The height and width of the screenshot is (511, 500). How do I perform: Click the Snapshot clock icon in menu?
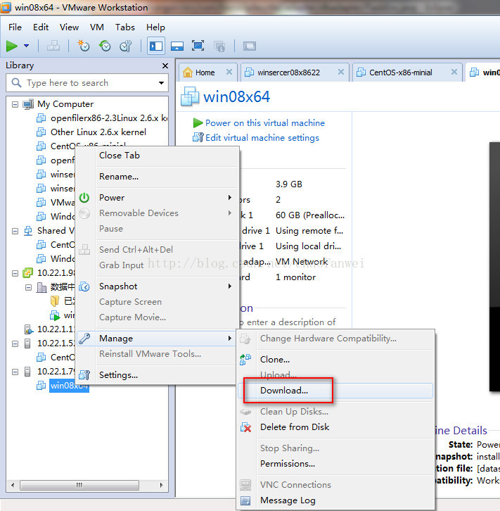point(84,286)
